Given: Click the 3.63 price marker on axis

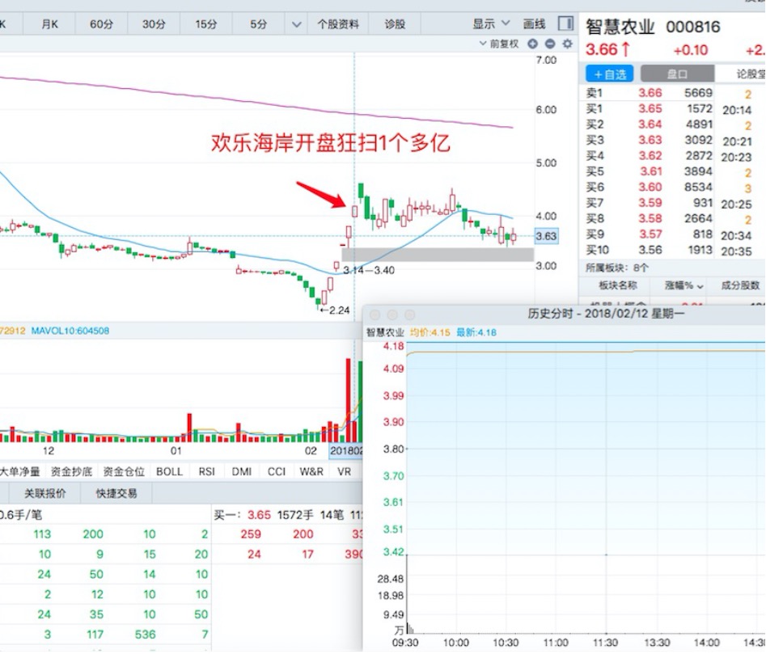Looking at the screenshot, I should tap(546, 236).
